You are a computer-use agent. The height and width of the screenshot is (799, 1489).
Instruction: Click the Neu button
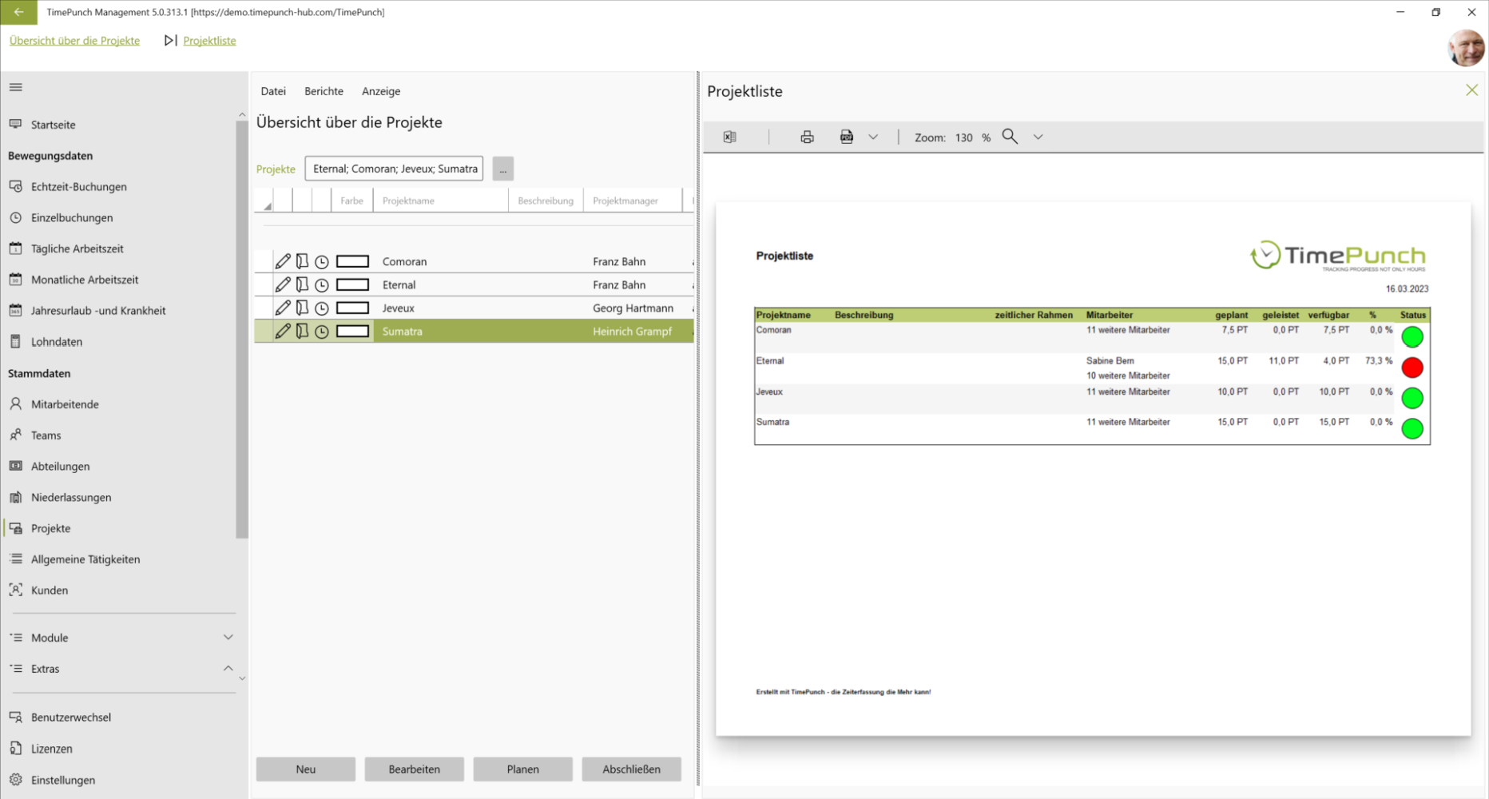[x=305, y=769]
